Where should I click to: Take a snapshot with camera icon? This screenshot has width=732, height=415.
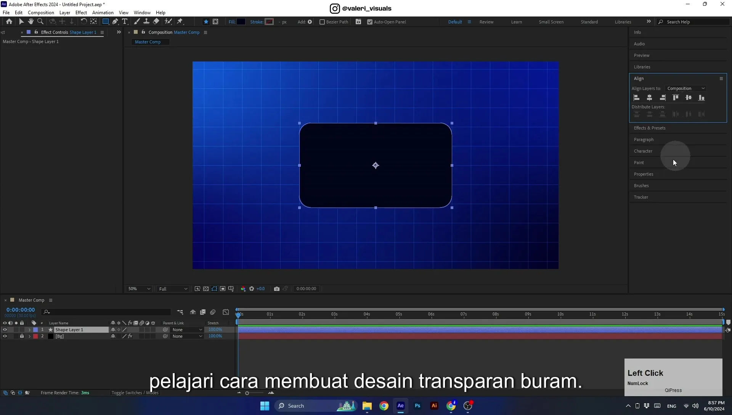(x=277, y=289)
